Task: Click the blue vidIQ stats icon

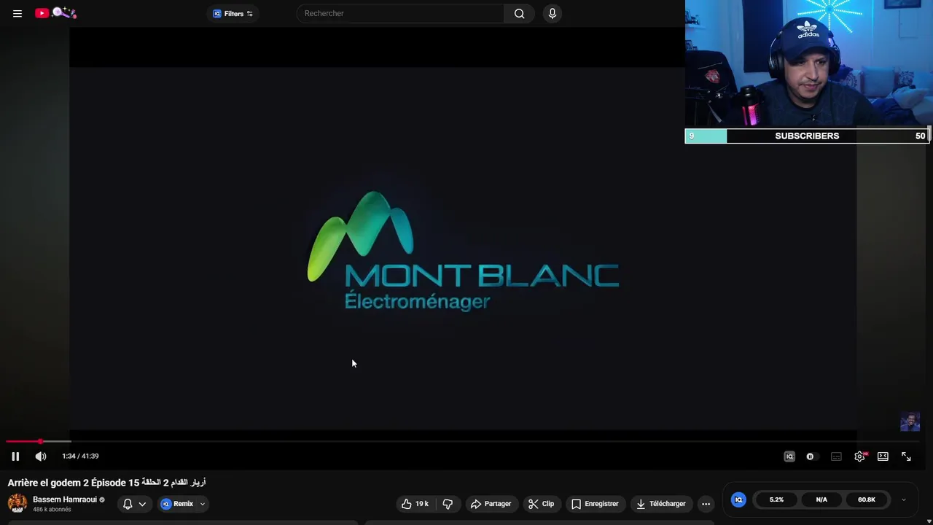Action: tap(738, 499)
